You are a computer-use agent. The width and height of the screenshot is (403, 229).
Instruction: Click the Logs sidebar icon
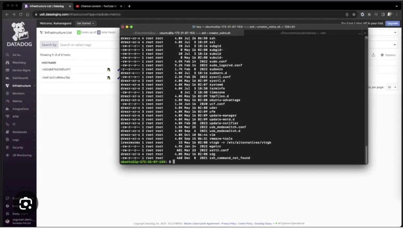(7, 140)
